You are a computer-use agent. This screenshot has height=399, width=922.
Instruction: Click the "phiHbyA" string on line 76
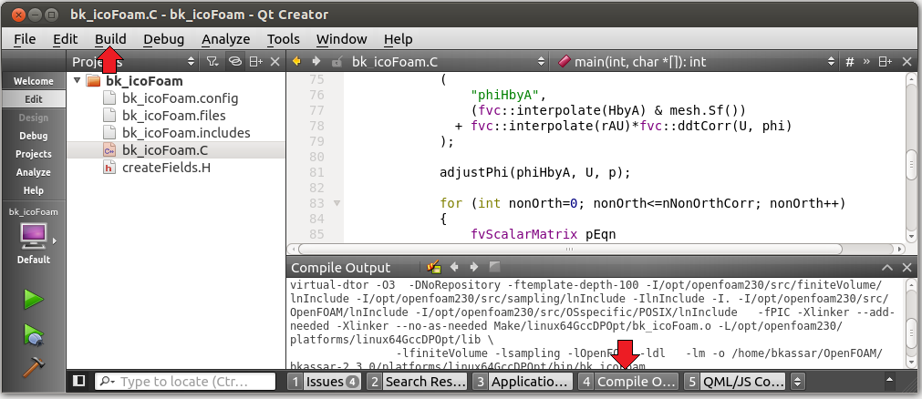point(504,95)
